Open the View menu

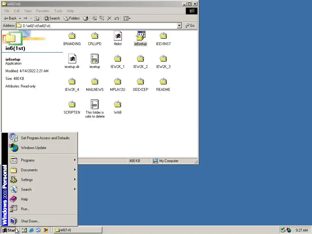28,11
